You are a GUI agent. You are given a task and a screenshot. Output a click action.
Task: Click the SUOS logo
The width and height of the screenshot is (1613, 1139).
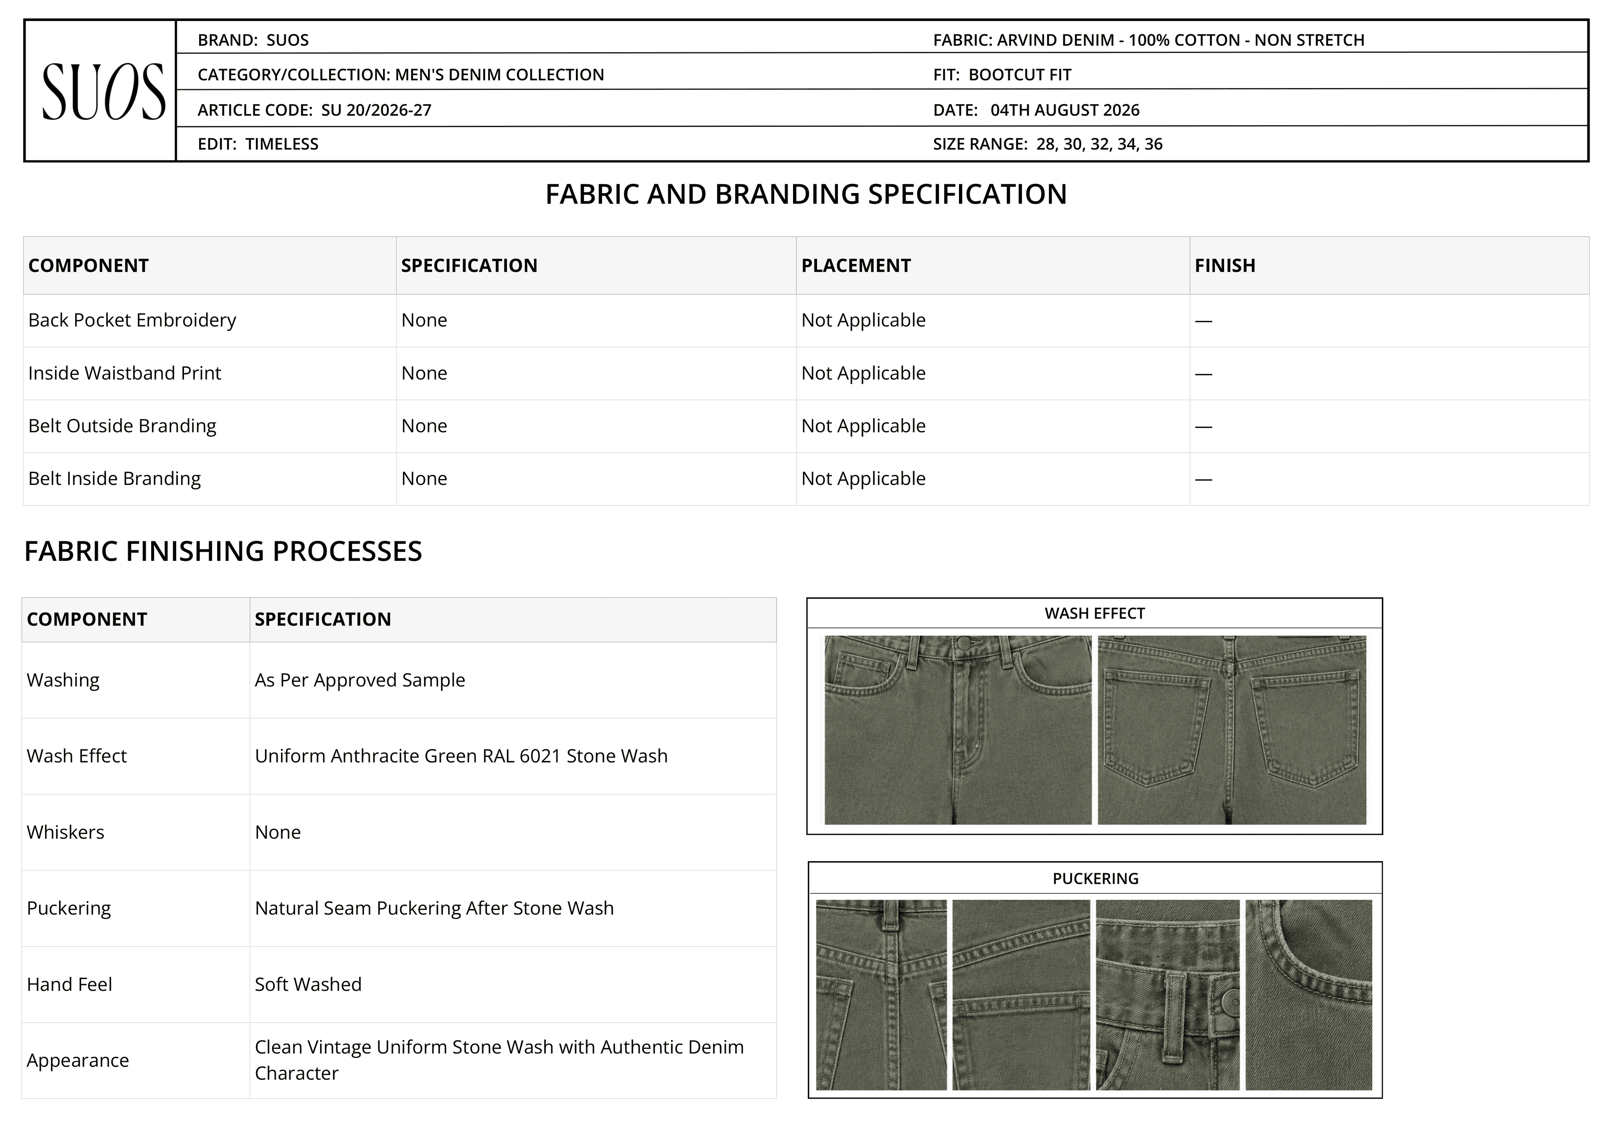pyautogui.click(x=103, y=92)
